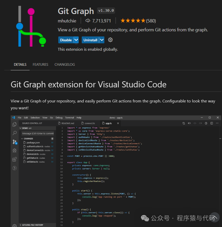Collapse the CHANGES group chevron
Viewport: 222px width, 227px height.
[22, 139]
